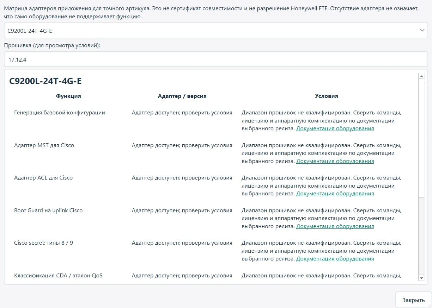Select the C9200L-24T-4G-E heading text

point(45,81)
